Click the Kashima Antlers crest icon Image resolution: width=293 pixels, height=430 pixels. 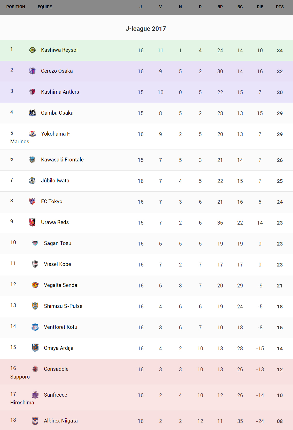(x=32, y=92)
